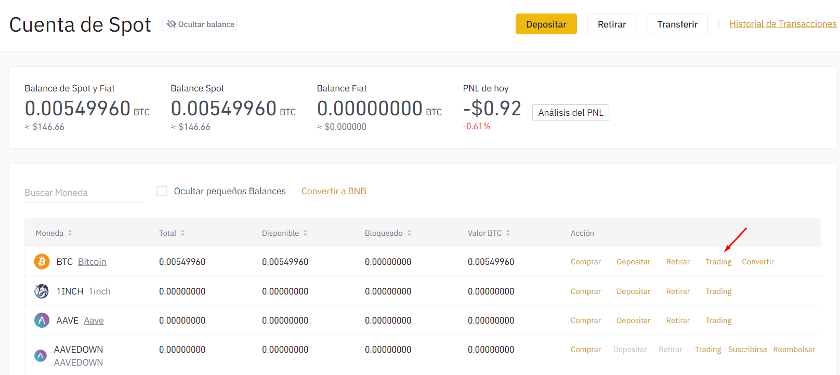
Task: Click Depositar in the 1INCH row
Action: pyautogui.click(x=633, y=291)
